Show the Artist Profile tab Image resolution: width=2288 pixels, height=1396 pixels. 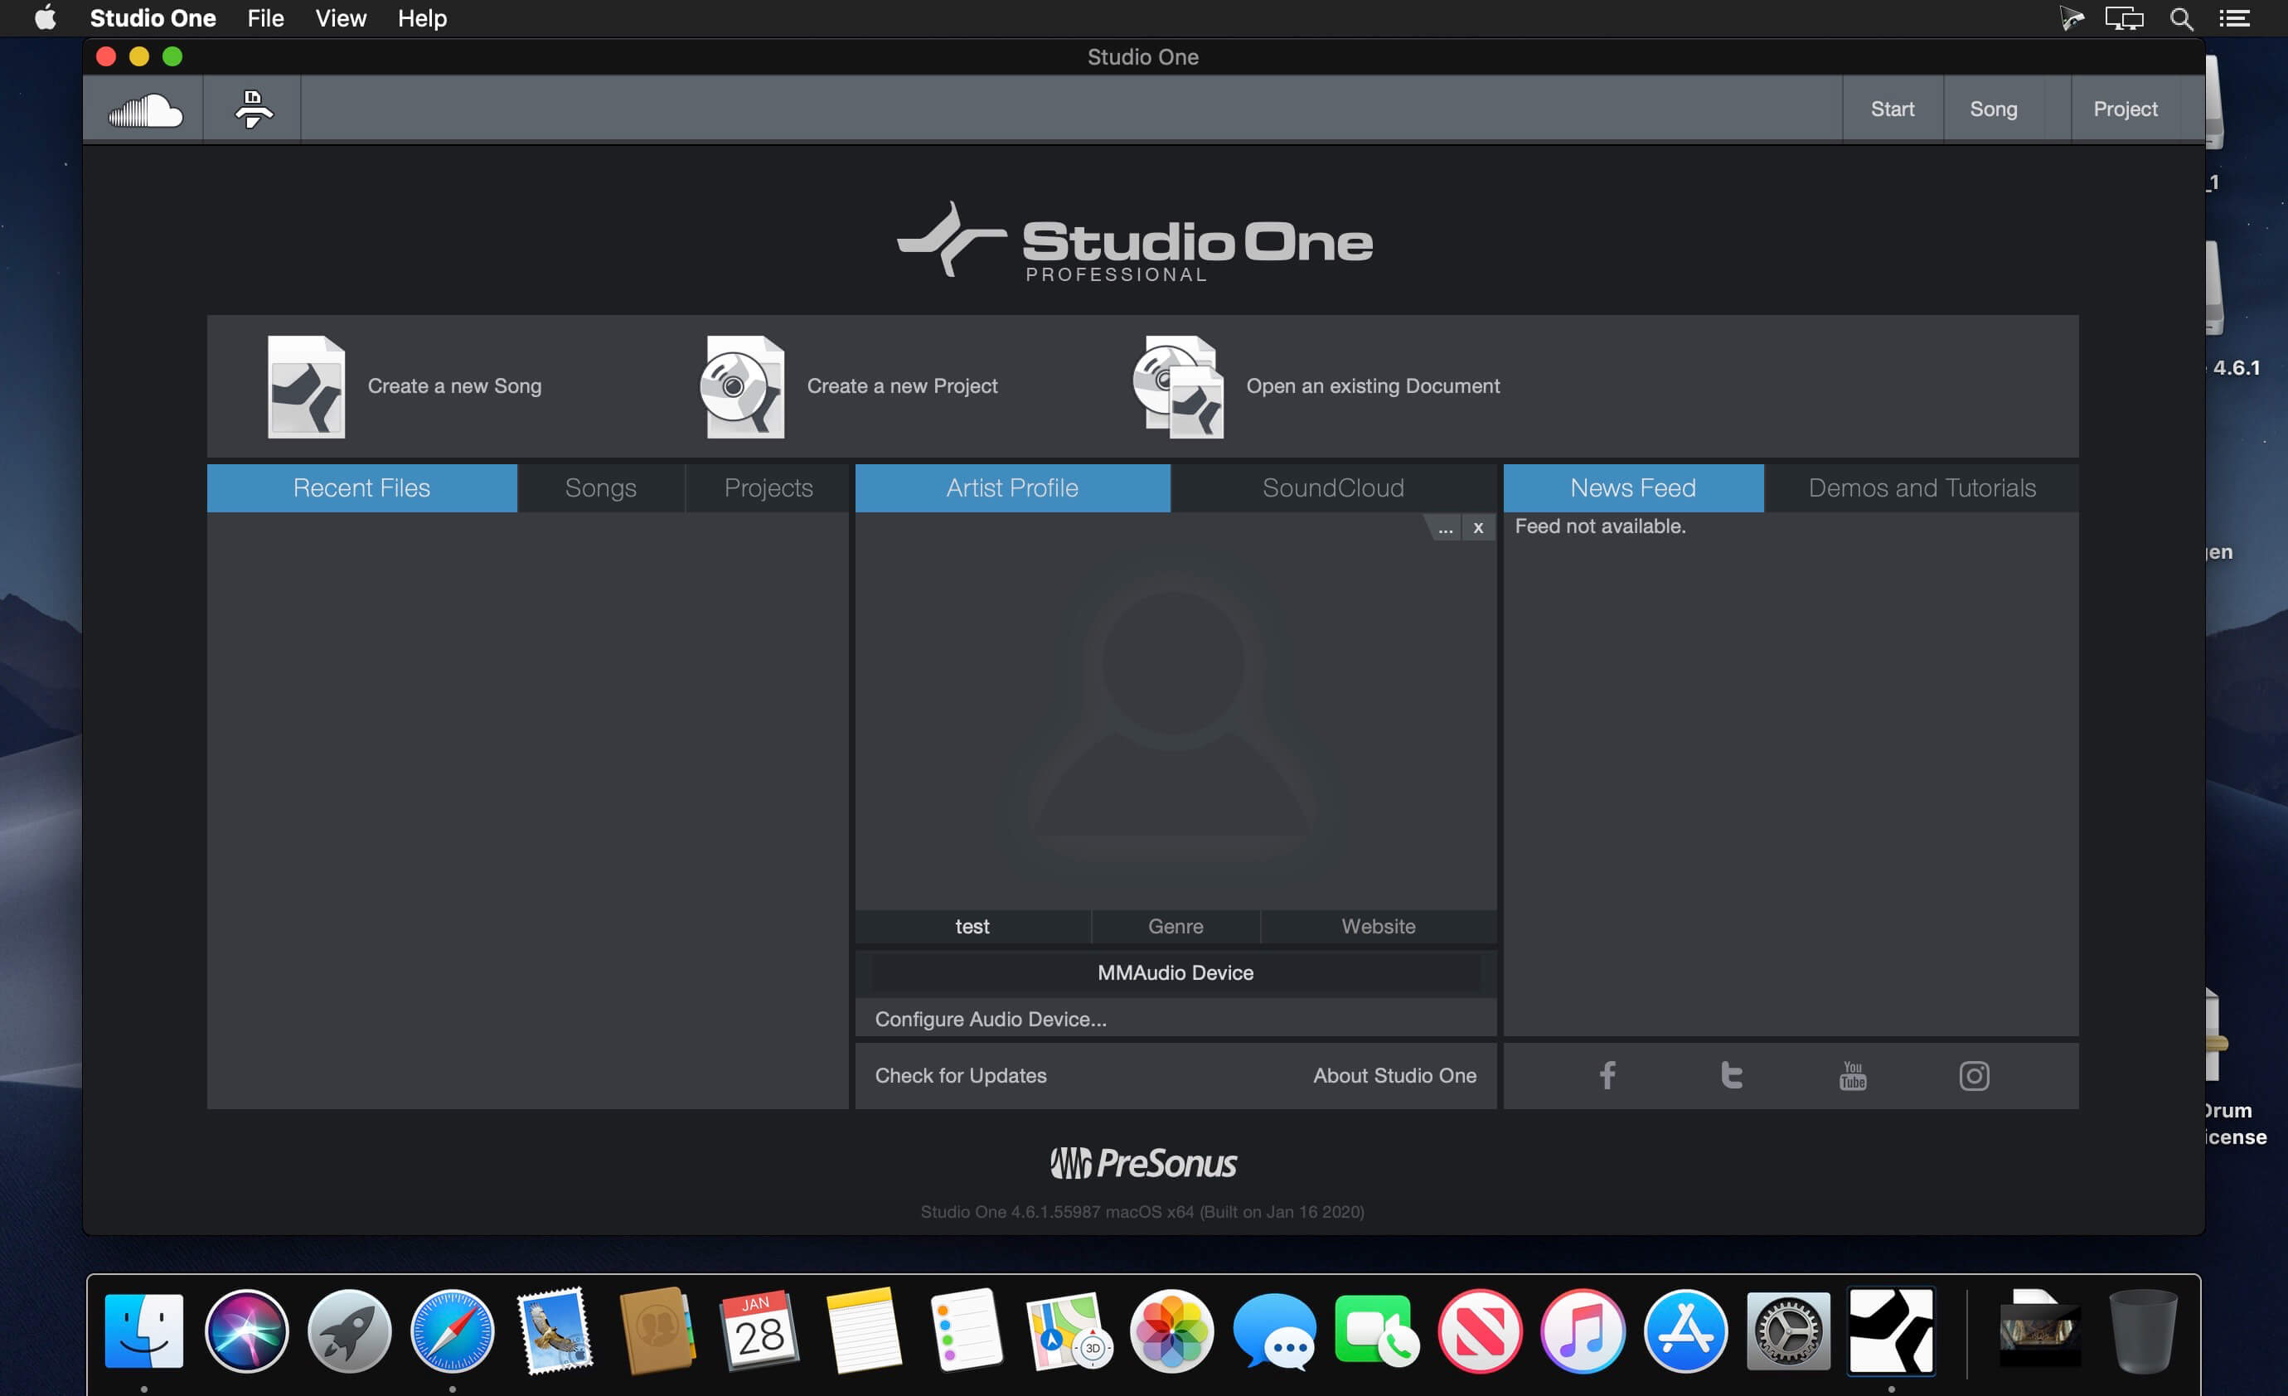(x=1012, y=488)
